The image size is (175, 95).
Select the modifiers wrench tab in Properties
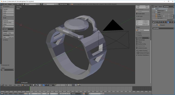pos(168,22)
